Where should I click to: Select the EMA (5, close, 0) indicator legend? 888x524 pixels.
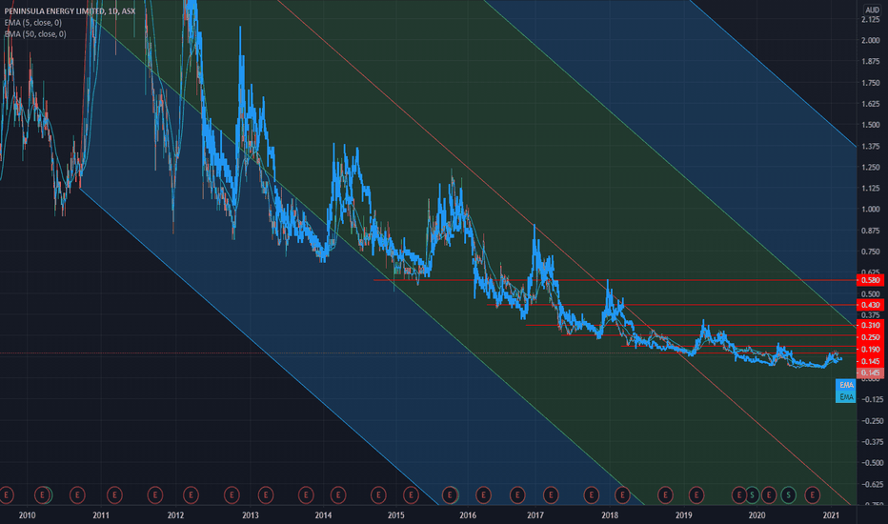click(32, 23)
